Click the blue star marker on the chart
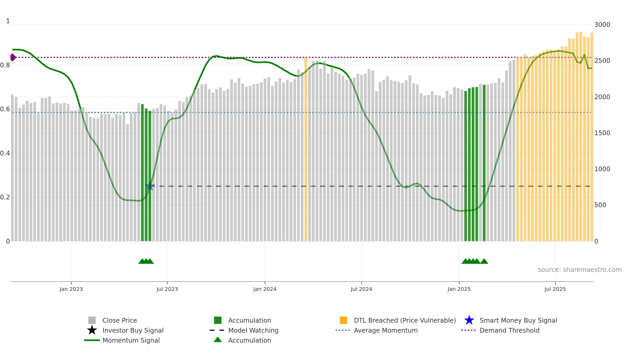The width and height of the screenshot is (631, 355). click(150, 186)
